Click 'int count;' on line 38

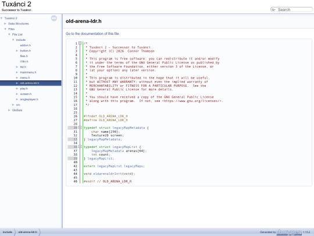click(101, 155)
